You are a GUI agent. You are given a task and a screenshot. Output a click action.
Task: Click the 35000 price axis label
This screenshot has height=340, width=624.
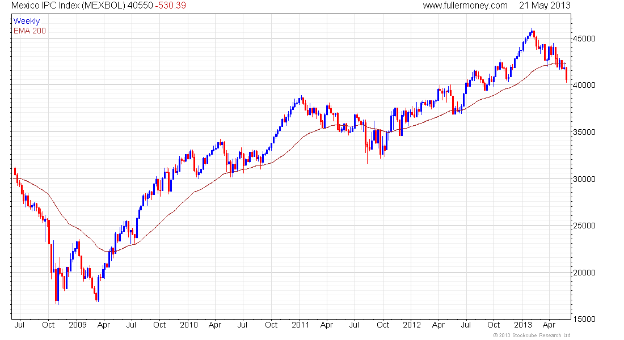(584, 132)
